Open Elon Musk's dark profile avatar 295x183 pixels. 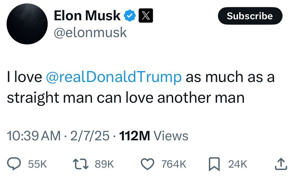click(x=27, y=24)
